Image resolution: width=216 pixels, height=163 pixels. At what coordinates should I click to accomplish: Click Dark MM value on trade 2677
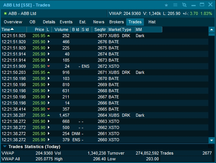click(x=140, y=36)
